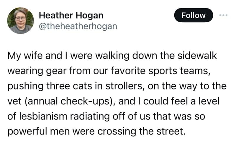Image resolution: width=236 pixels, height=141 pixels.
Task: Open Heather Hogan's profile picture
Action: 20,20
